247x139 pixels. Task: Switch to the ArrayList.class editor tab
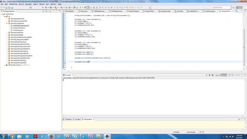pos(166,11)
